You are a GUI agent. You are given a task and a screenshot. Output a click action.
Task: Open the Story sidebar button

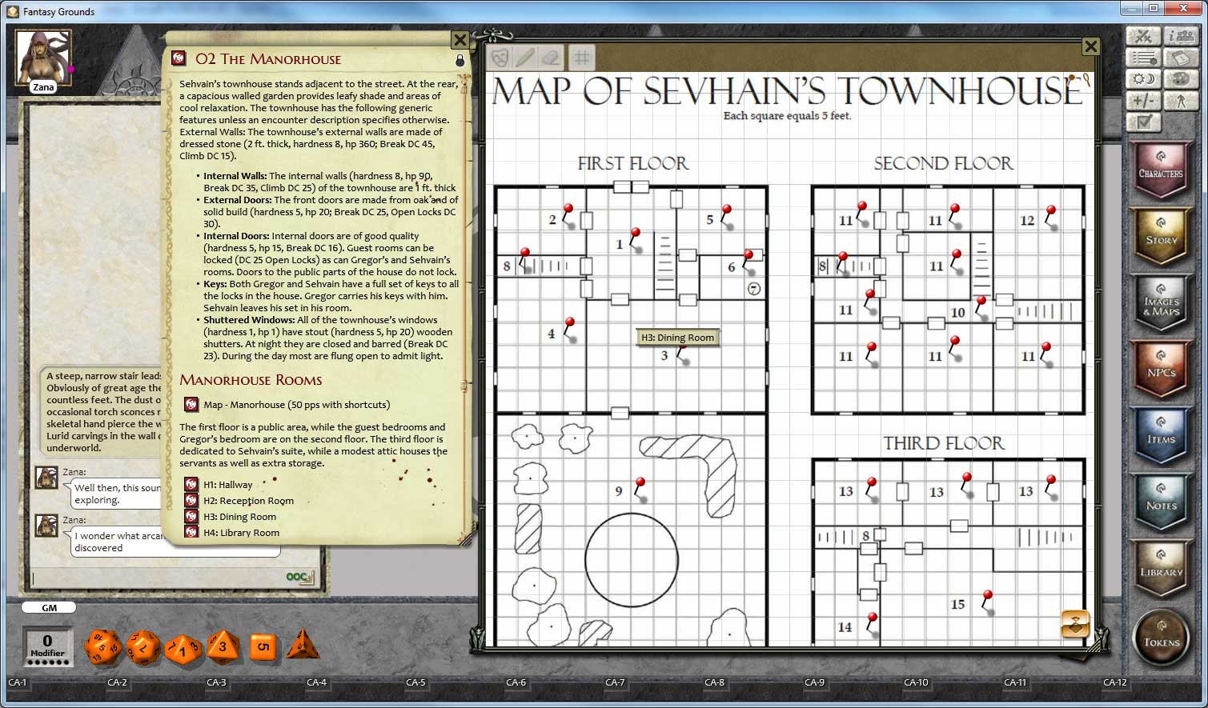tap(1161, 237)
